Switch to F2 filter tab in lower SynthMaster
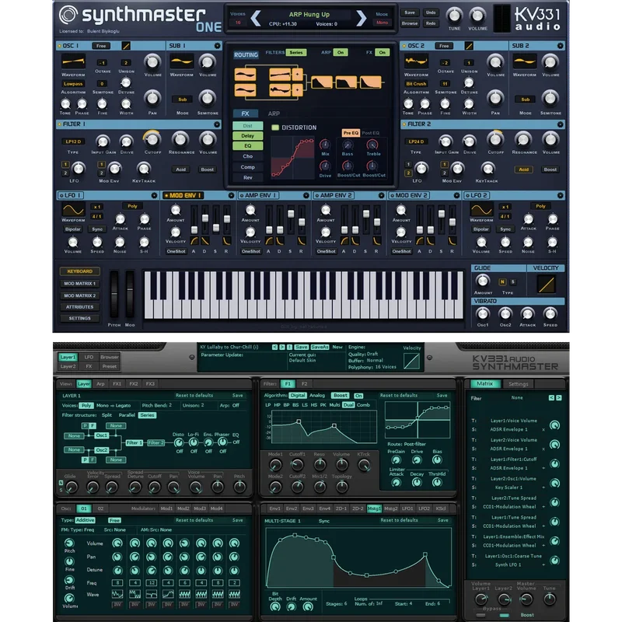This screenshot has width=622, height=622. point(304,384)
